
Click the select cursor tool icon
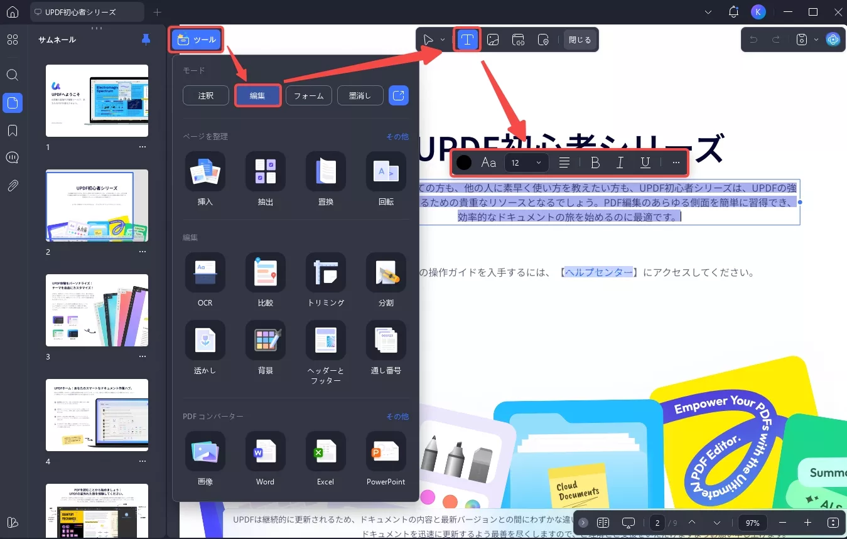tap(429, 40)
